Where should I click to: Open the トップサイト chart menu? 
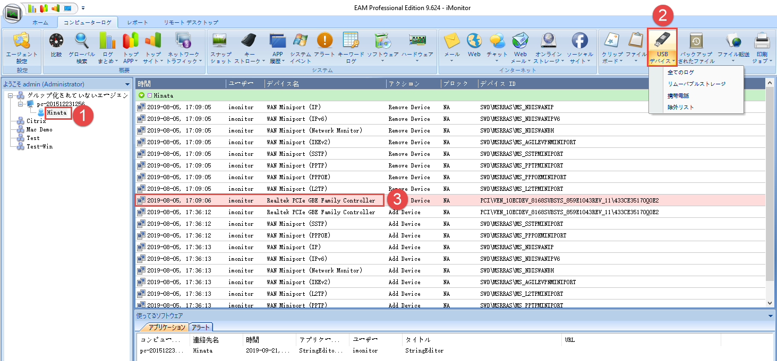[153, 48]
